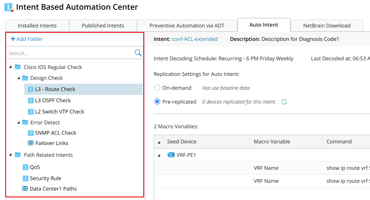Collapse the Path Related Intents folder

[10, 155]
